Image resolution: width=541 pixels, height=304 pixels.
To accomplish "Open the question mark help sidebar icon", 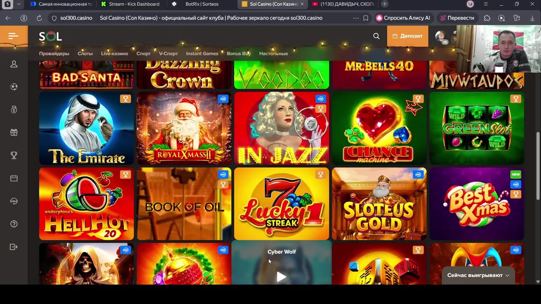I will coord(14,224).
